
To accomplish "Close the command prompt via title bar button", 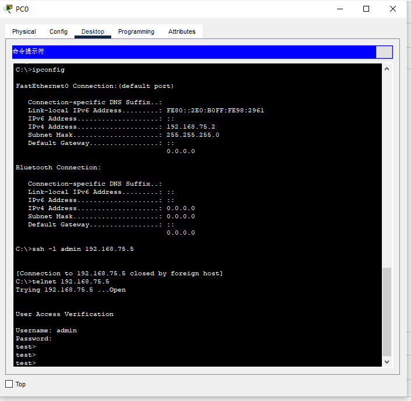I will (384, 52).
